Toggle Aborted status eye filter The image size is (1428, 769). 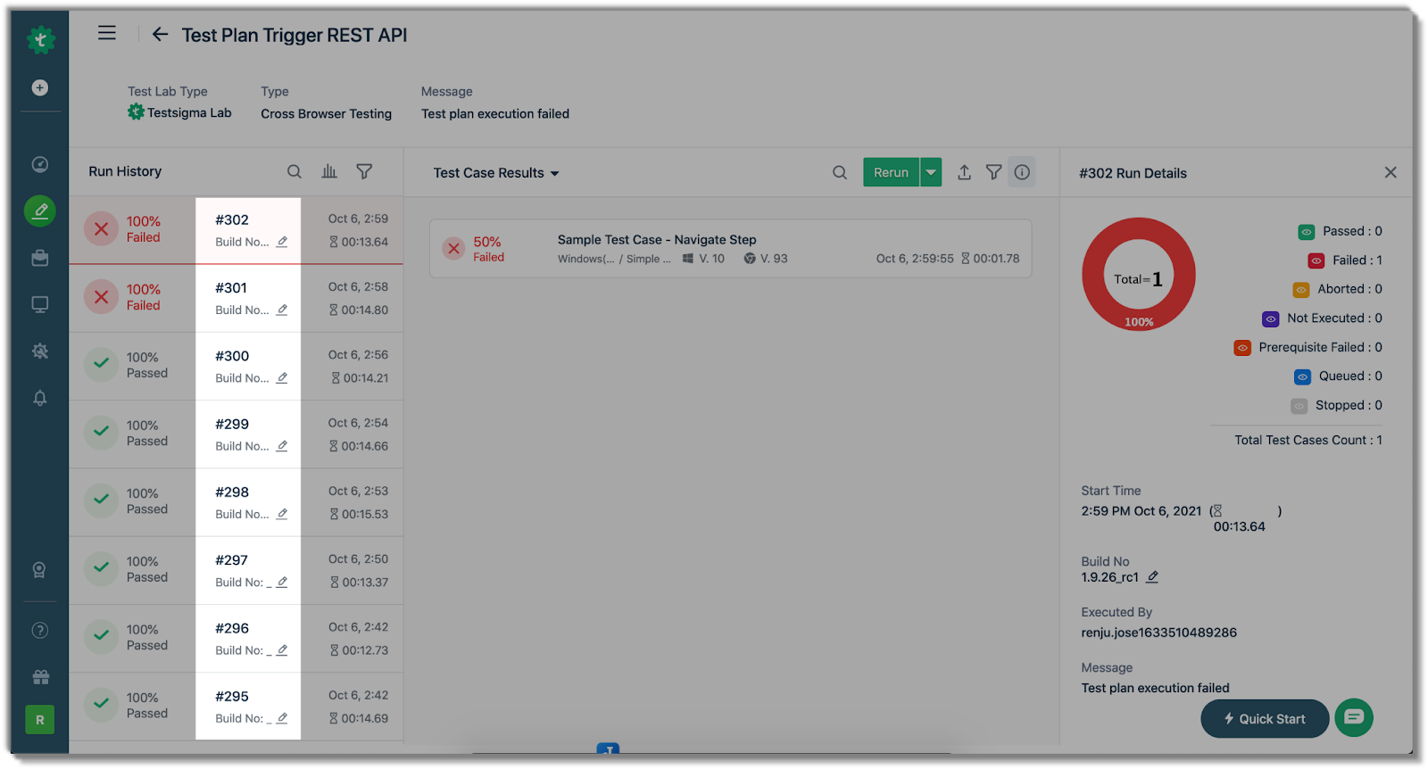click(1301, 290)
